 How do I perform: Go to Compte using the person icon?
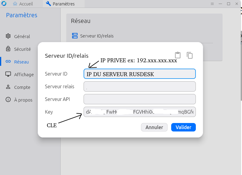coord(8,87)
